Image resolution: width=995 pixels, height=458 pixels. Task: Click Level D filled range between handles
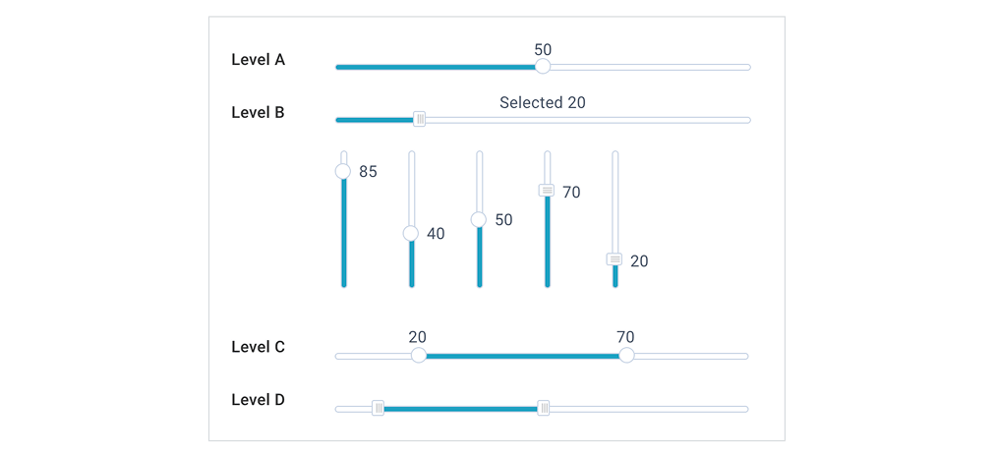point(460,409)
